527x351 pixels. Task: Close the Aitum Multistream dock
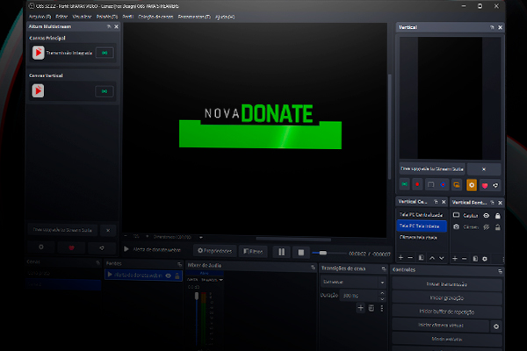(x=116, y=26)
